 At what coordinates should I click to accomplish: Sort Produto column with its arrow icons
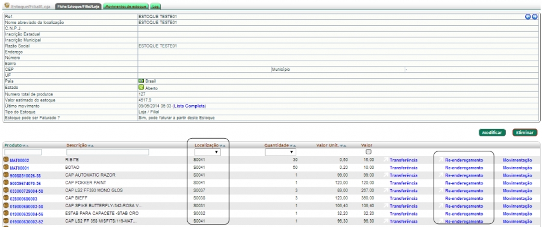[x=25, y=146]
